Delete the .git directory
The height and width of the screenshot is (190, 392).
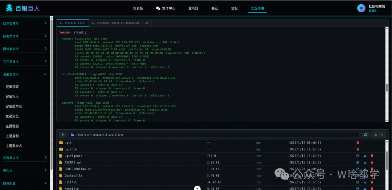(358, 142)
